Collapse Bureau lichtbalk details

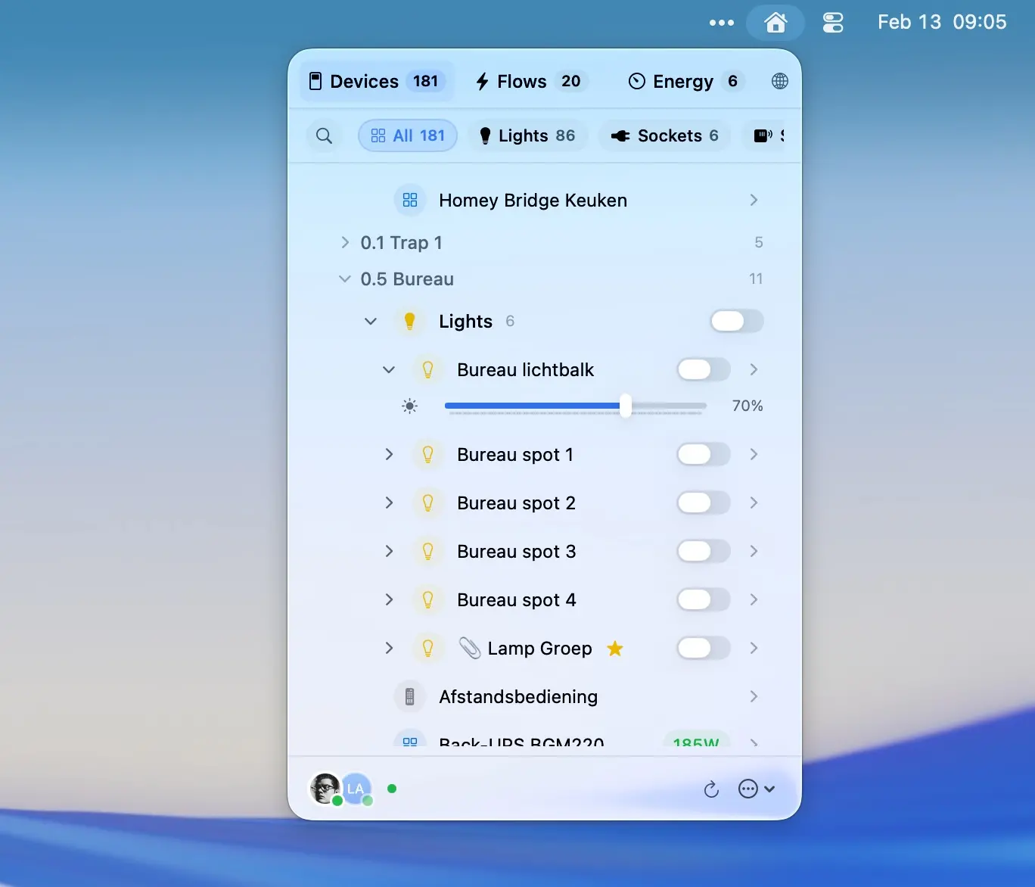[389, 369]
